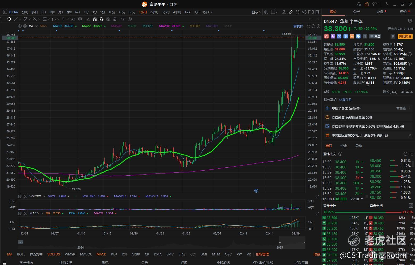Open price alert bell icon

click(393, 36)
